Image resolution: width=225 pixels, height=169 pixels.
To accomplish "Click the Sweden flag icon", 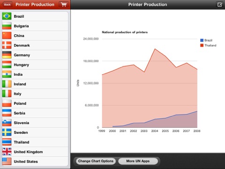I will [x=7, y=132].
